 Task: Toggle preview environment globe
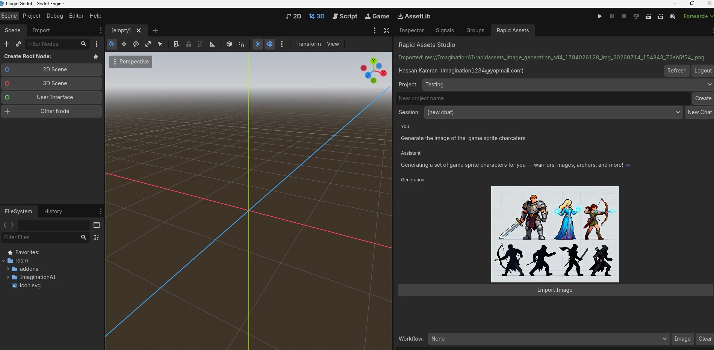pos(270,44)
